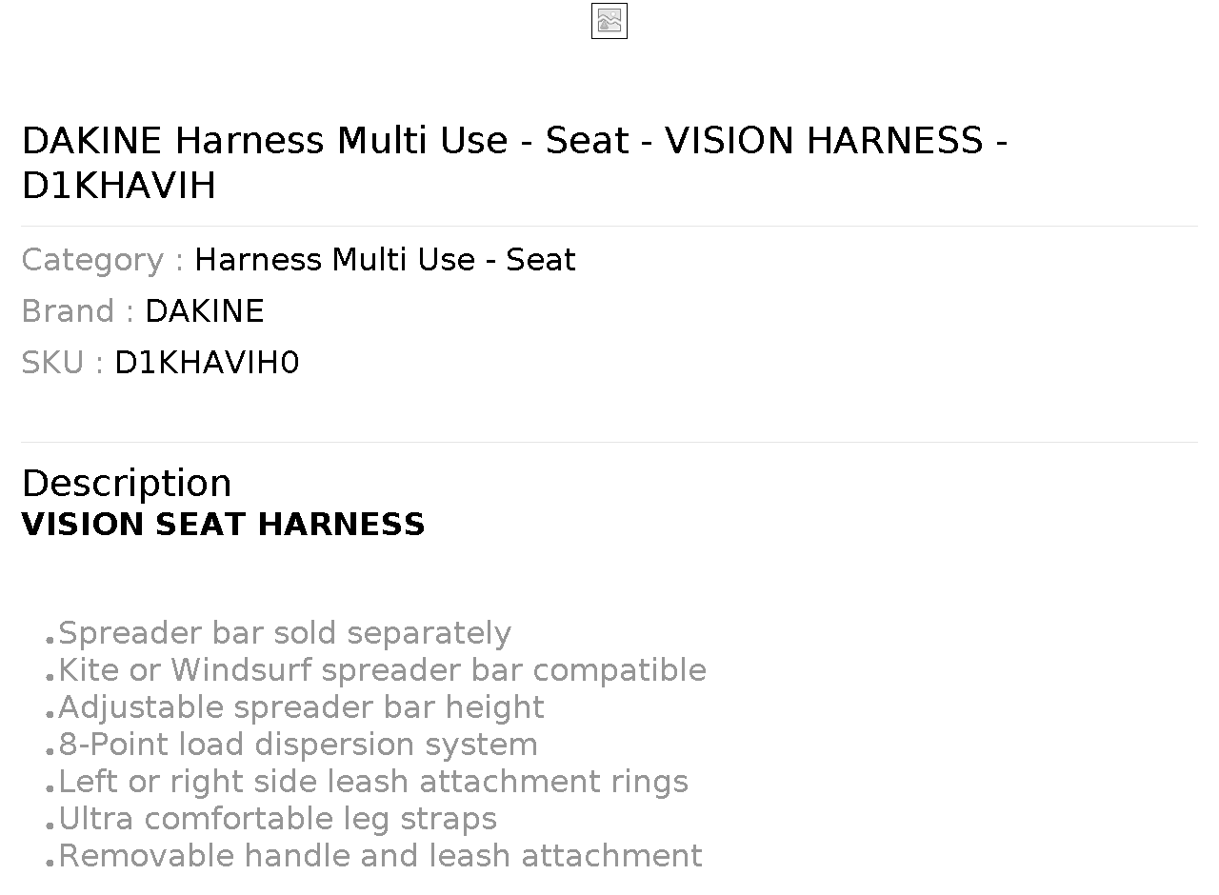The image size is (1219, 895).
Task: Click the VISION HARNESS text in the title
Action: (824, 141)
